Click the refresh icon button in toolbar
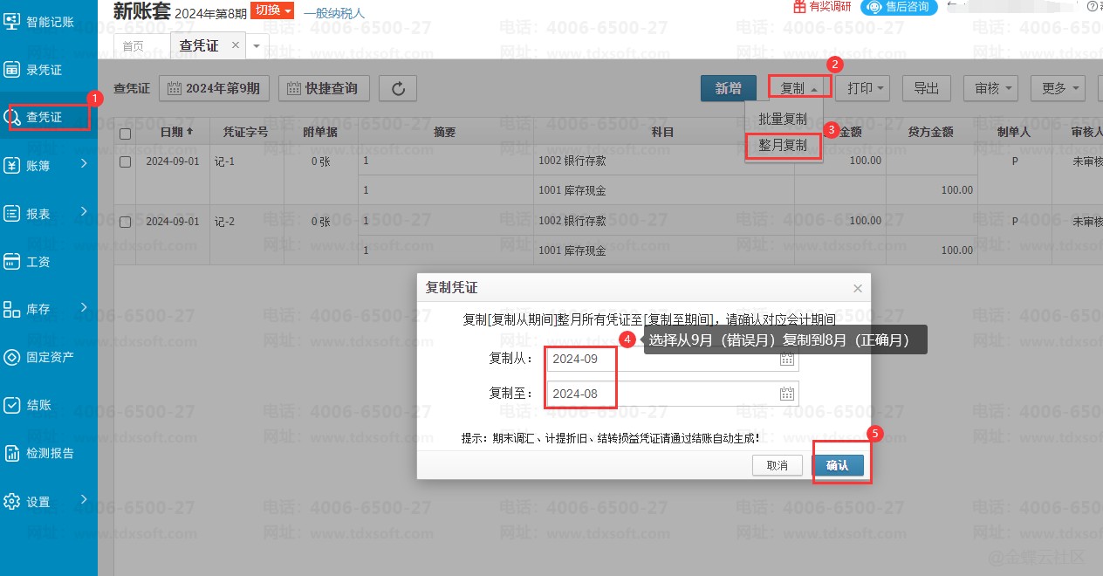Viewport: 1103px width, 576px height. click(x=398, y=88)
